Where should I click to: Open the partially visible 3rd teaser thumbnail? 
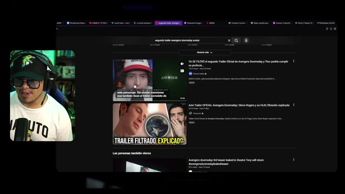[149, 165]
